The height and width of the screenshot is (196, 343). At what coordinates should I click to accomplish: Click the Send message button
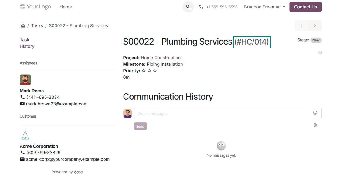click(x=141, y=126)
